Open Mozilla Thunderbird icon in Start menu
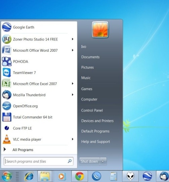Viewport: 169px width, 182px height. coord(7,95)
